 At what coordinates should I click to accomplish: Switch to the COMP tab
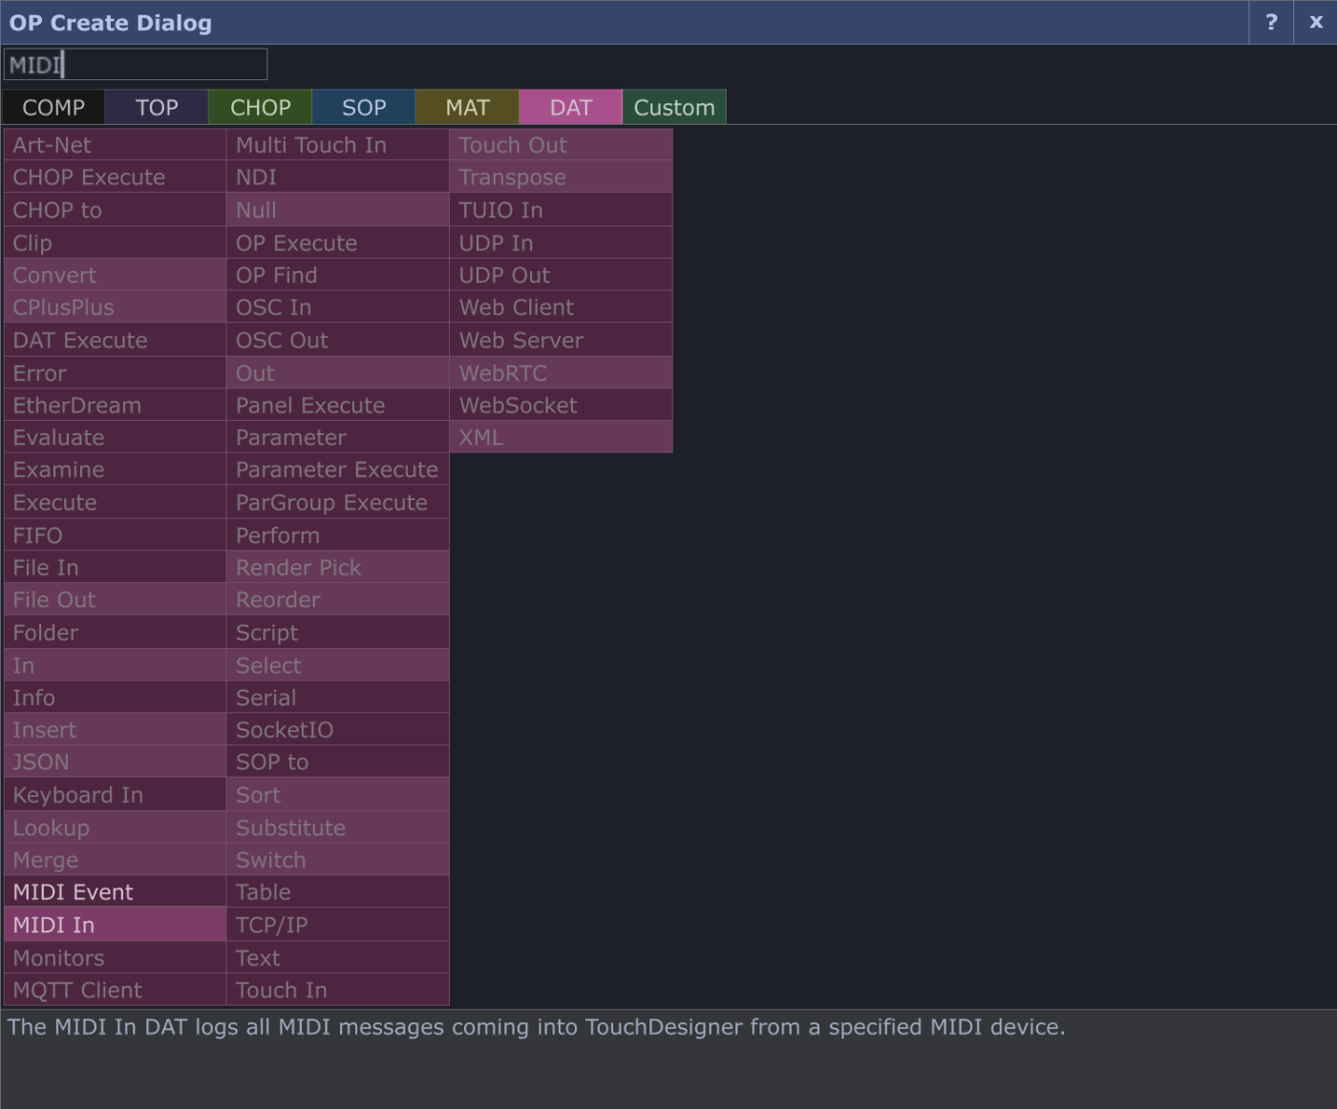(53, 107)
